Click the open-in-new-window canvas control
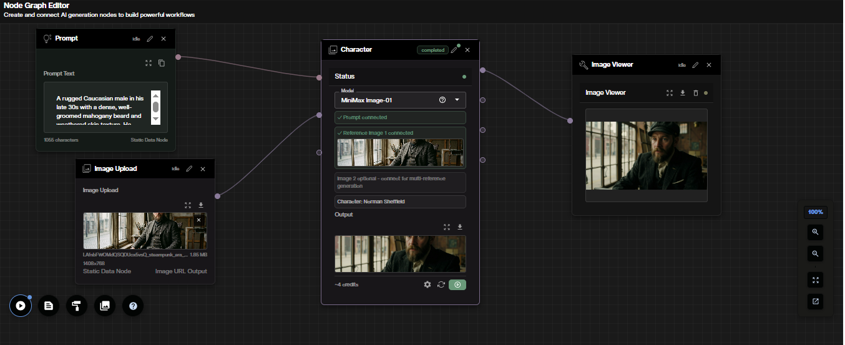This screenshot has width=845, height=345. [x=816, y=302]
